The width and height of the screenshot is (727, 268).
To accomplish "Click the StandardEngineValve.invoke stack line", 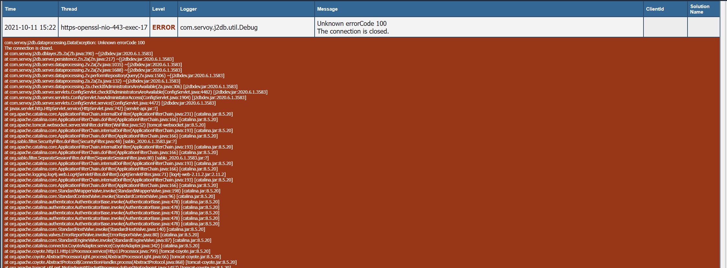I will [108, 240].
